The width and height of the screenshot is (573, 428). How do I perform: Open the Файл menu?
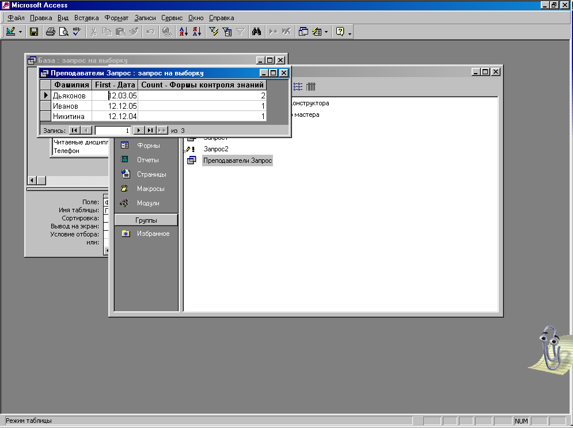pos(16,18)
